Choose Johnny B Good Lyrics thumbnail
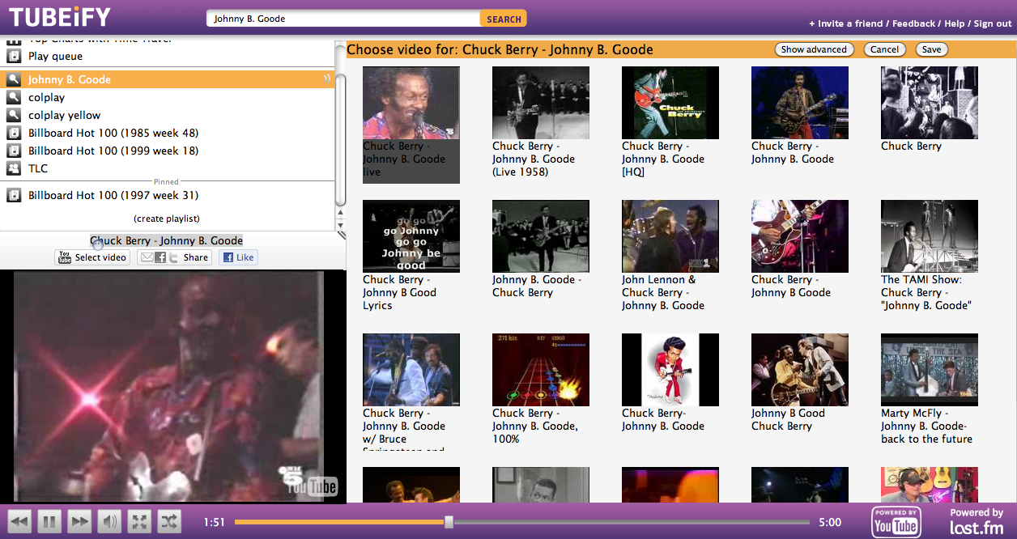This screenshot has width=1017, height=539. (411, 236)
